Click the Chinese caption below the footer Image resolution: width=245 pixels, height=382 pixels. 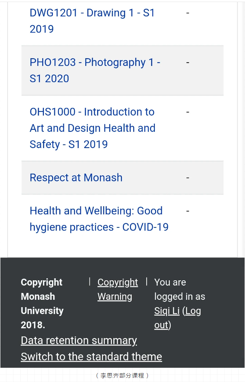[x=122, y=375]
